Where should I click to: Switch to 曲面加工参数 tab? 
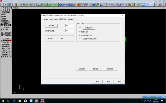tap(54, 20)
